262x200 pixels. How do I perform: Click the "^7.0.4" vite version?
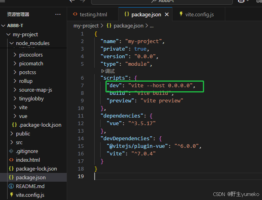(143, 154)
